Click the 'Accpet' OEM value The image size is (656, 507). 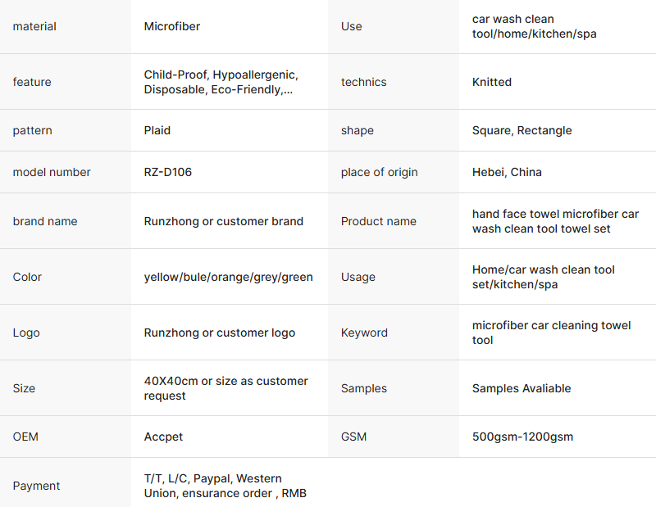click(x=164, y=437)
